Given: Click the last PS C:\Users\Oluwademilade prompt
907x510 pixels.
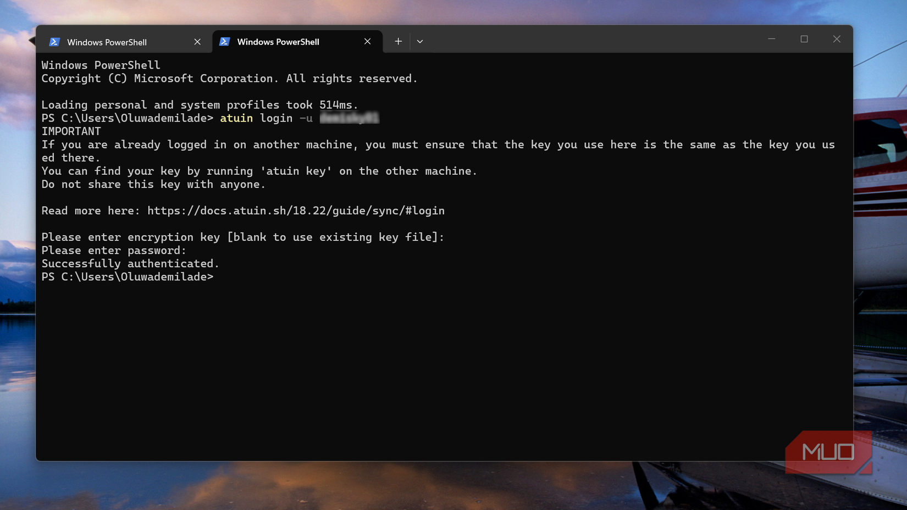Looking at the screenshot, I should [x=127, y=277].
